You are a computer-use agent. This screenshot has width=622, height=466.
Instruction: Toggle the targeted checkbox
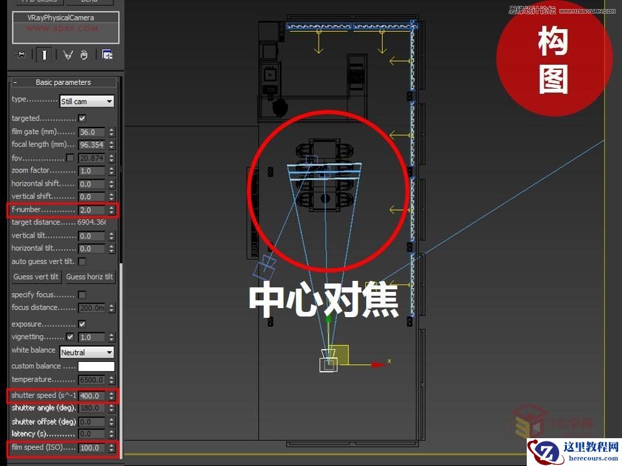82,118
